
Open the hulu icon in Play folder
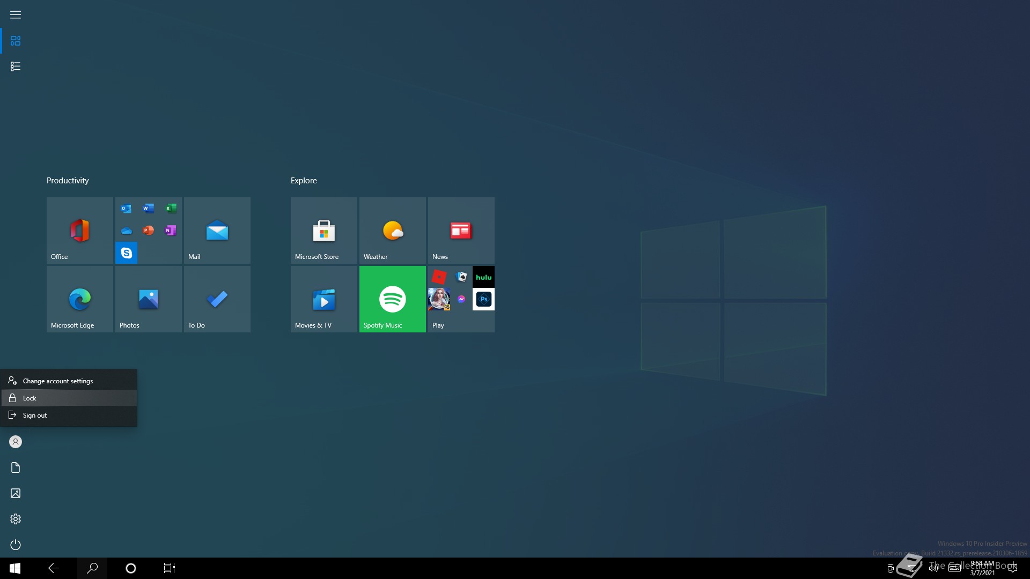click(483, 277)
